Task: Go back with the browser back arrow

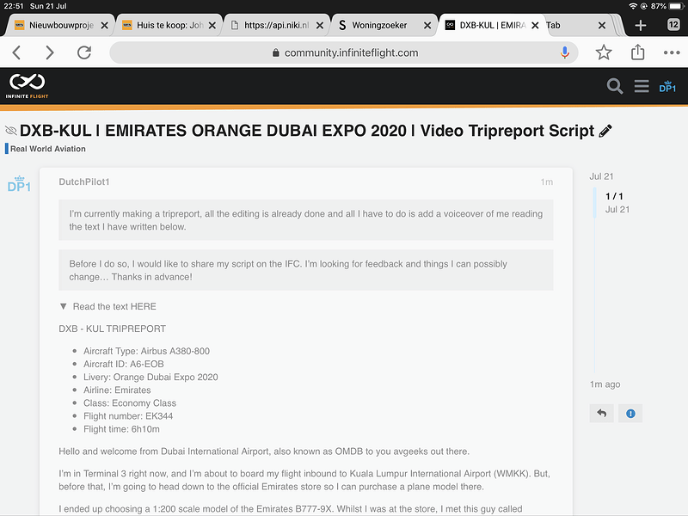Action: pos(16,52)
